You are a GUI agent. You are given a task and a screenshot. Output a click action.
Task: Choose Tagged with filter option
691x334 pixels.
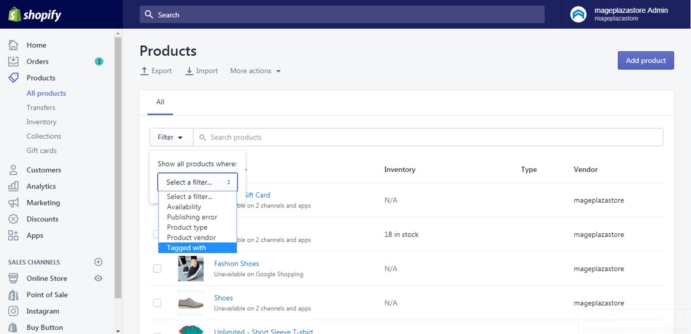[x=198, y=248]
